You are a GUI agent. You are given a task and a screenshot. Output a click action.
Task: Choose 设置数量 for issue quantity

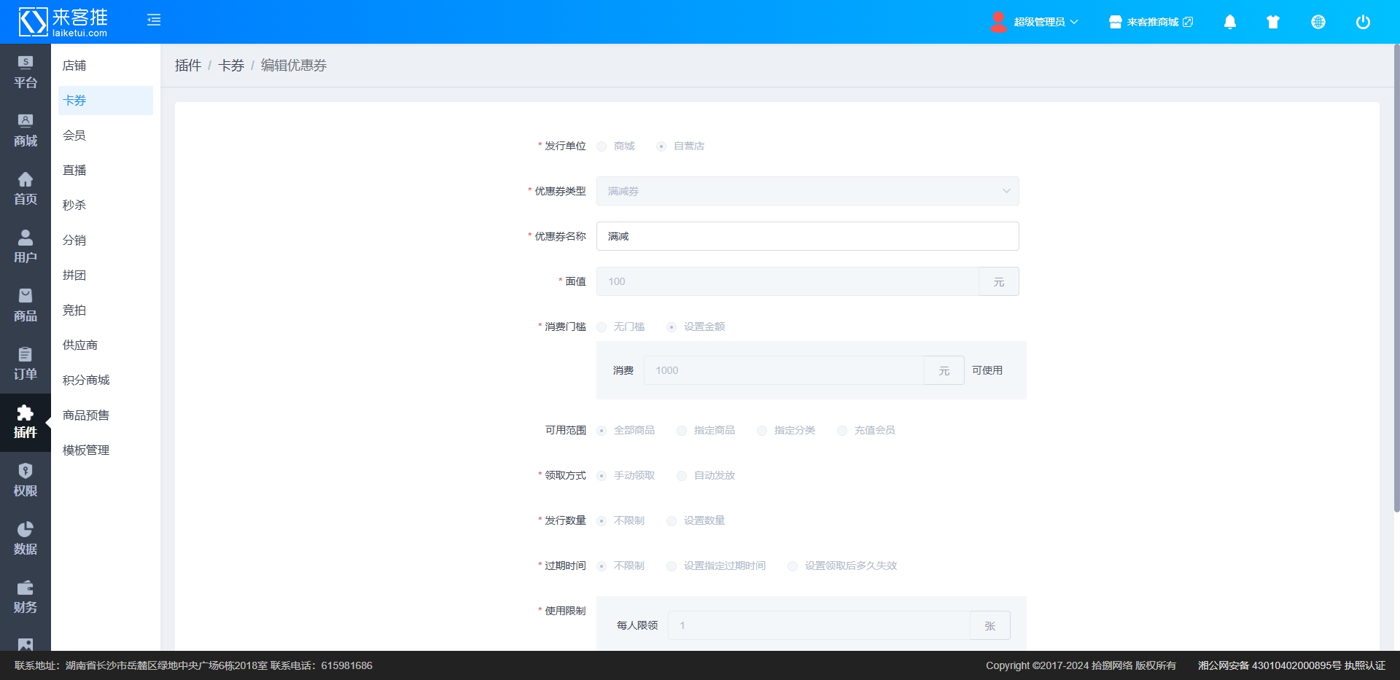[672, 521]
